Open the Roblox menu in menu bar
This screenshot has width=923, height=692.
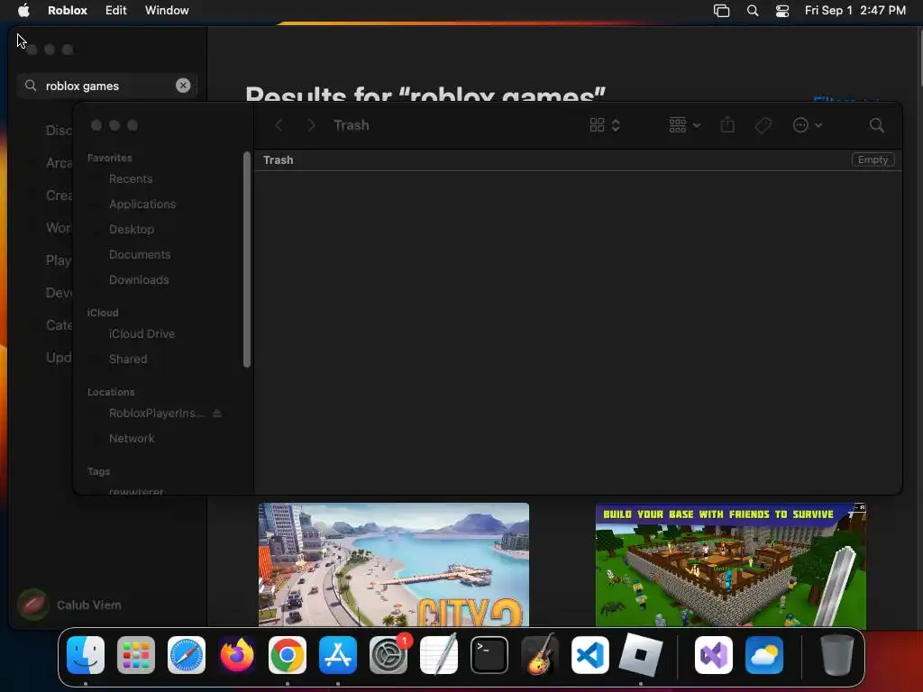tap(68, 11)
